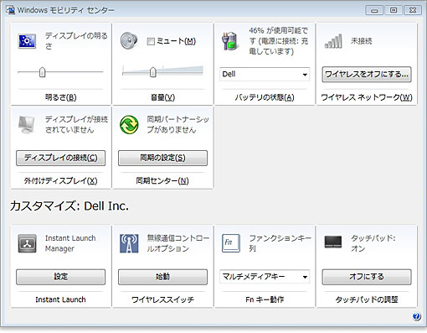Click オフにする to disable touchpad
The height and width of the screenshot is (333, 427).
tap(367, 277)
